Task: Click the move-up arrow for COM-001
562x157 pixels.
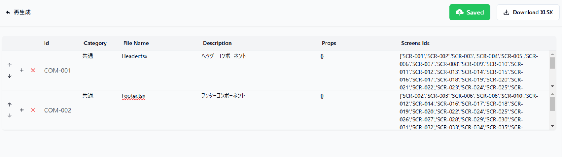Action: click(x=10, y=65)
